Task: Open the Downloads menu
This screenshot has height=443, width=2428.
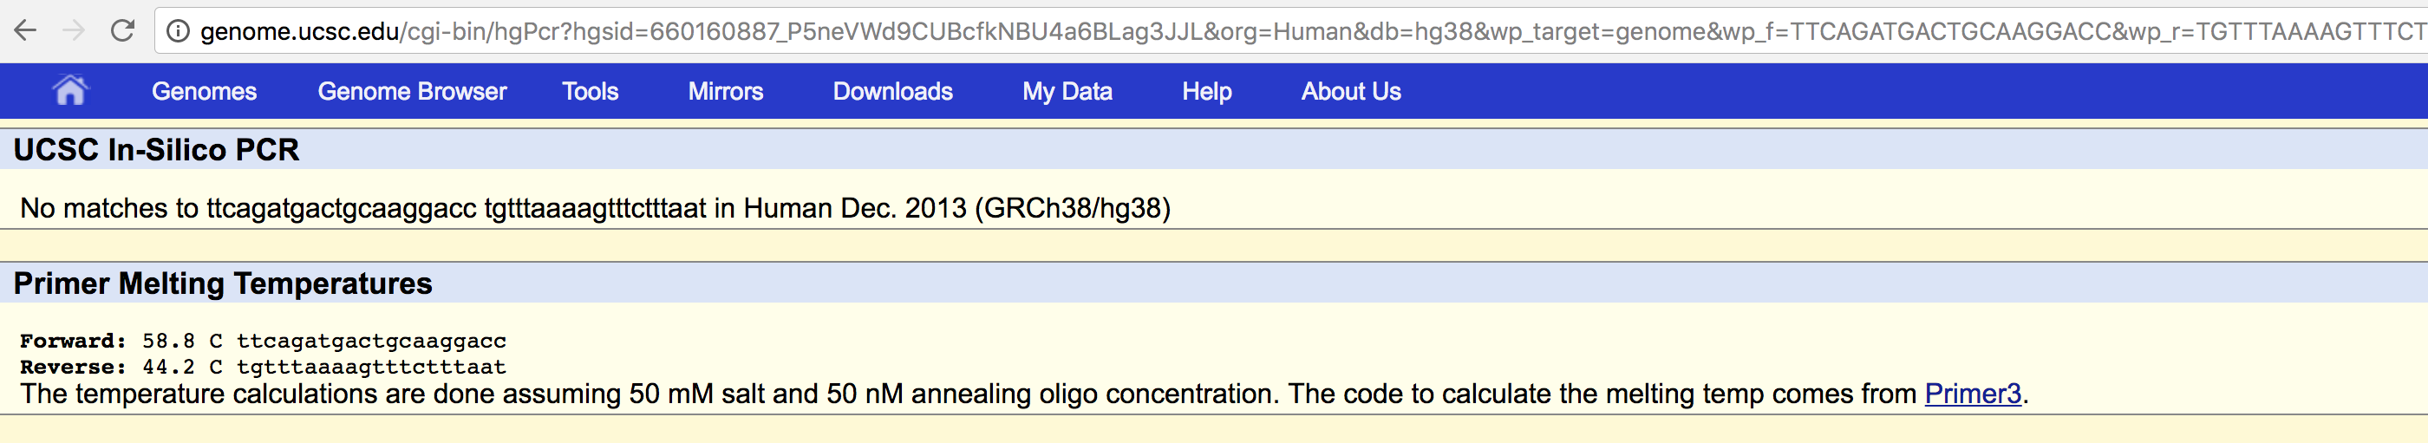Action: pos(892,91)
